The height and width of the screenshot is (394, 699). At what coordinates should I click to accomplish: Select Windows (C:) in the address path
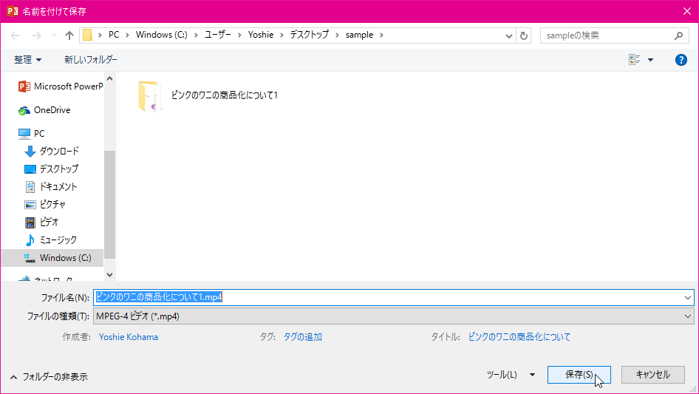tap(161, 35)
